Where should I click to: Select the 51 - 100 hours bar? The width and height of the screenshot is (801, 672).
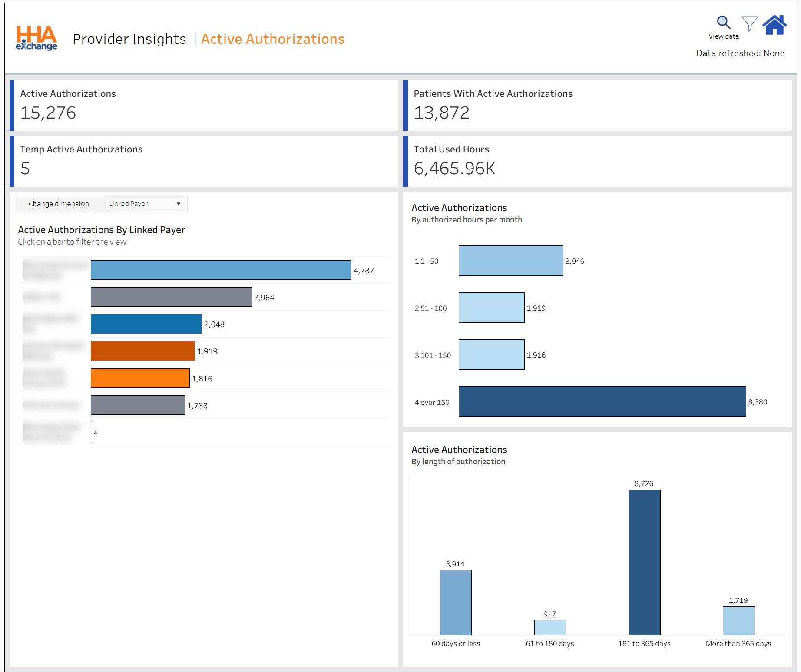click(491, 308)
